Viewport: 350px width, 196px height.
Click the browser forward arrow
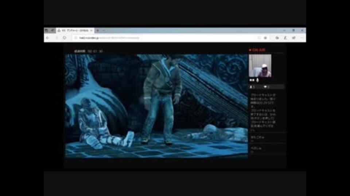click(57, 38)
